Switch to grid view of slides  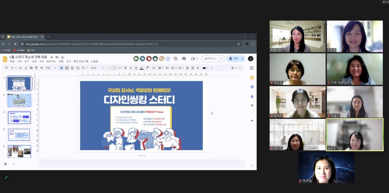[6, 164]
